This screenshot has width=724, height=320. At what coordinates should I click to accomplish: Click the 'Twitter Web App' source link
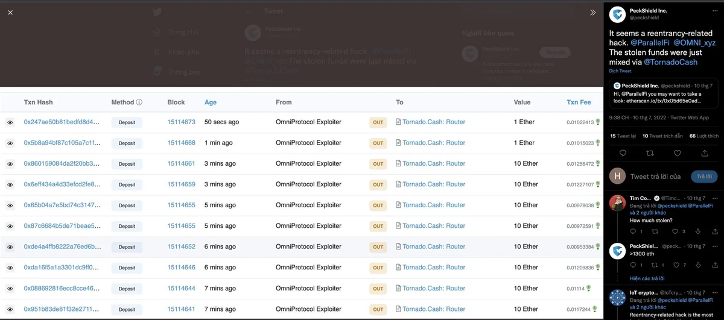tap(688, 118)
